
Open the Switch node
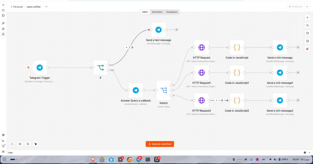(164, 90)
